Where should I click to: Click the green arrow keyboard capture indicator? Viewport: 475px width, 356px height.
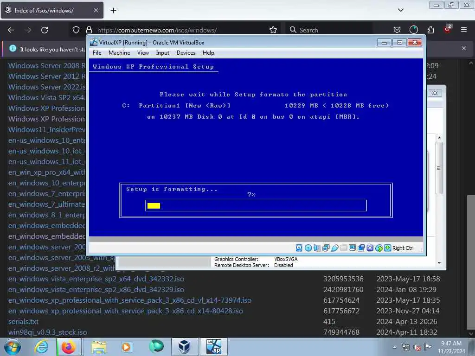(387, 248)
